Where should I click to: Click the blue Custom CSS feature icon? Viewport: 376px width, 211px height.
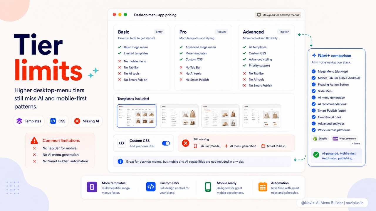tap(151, 187)
